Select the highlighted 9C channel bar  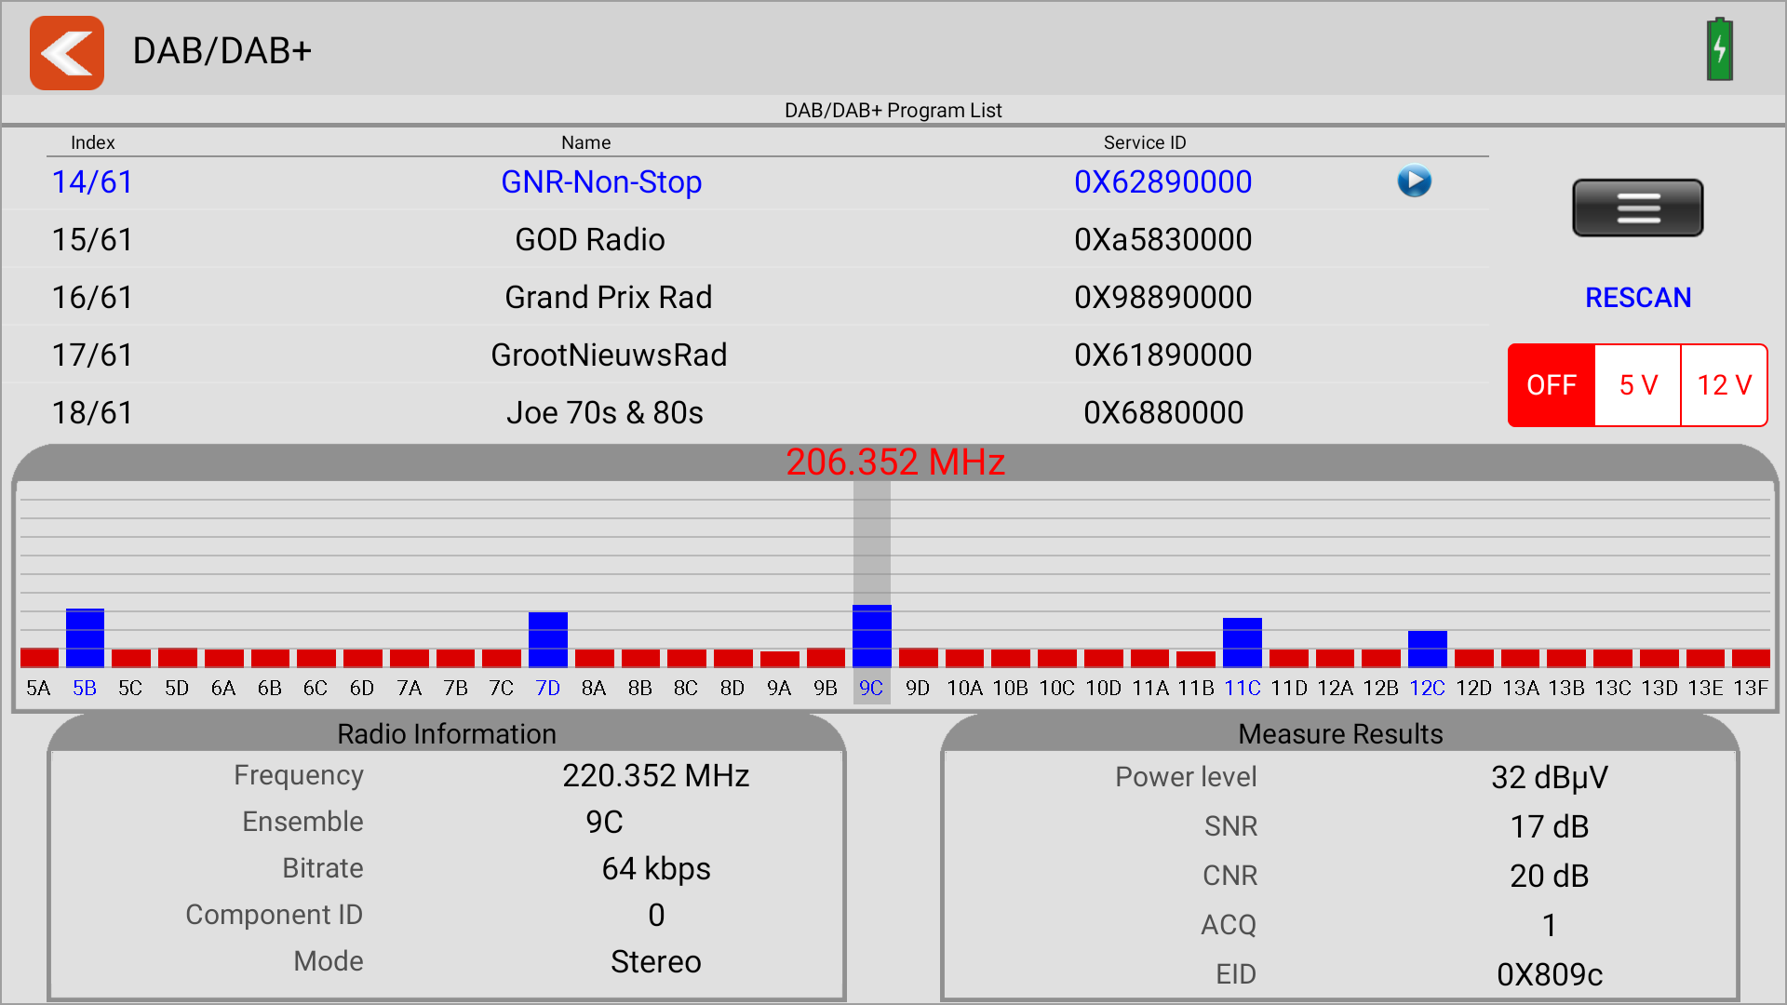pyautogui.click(x=872, y=636)
